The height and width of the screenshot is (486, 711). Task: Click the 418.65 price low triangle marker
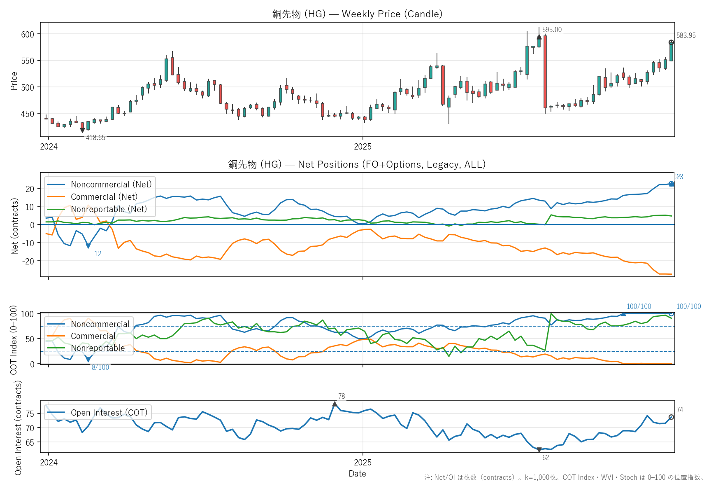[82, 130]
